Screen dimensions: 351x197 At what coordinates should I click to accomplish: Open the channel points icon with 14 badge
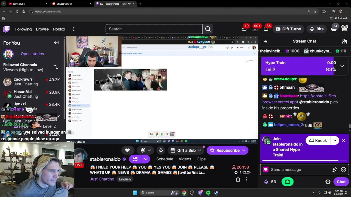point(334,28)
